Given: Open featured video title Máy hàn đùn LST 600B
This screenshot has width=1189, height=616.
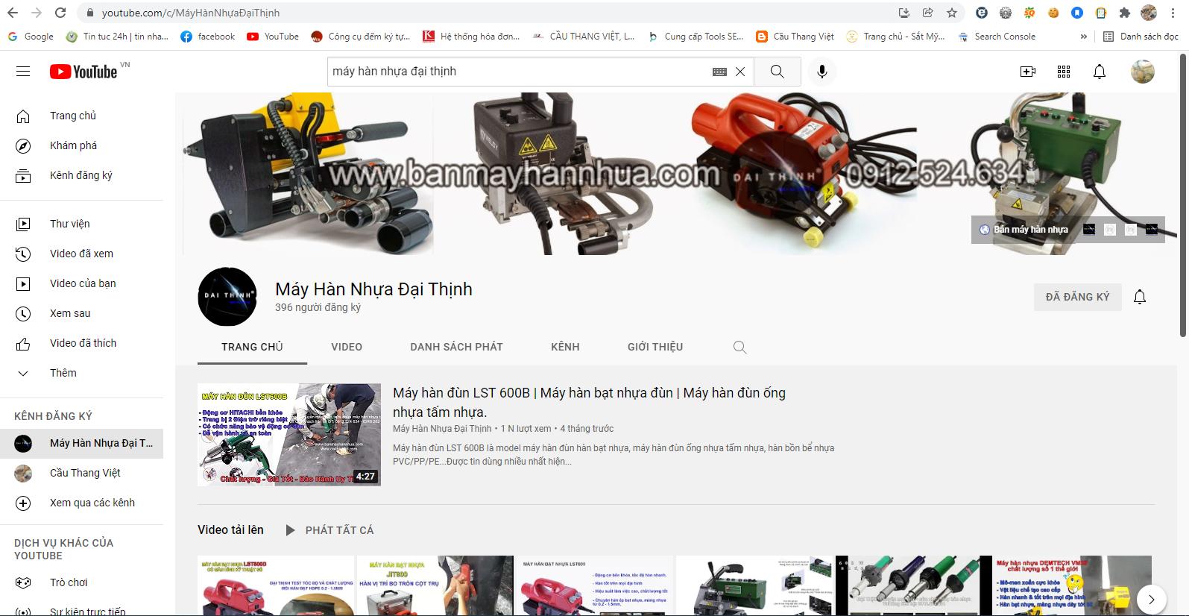Looking at the screenshot, I should [x=589, y=402].
